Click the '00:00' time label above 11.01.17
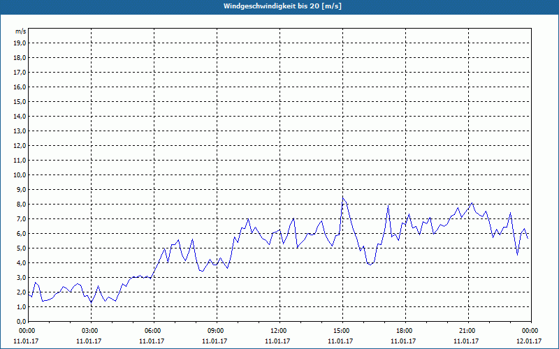Viewport: 559px width, 349px height. (29, 331)
